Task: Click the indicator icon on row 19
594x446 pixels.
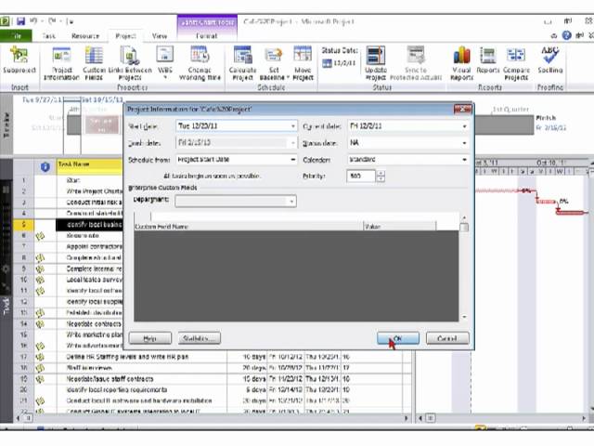Action: click(x=40, y=379)
